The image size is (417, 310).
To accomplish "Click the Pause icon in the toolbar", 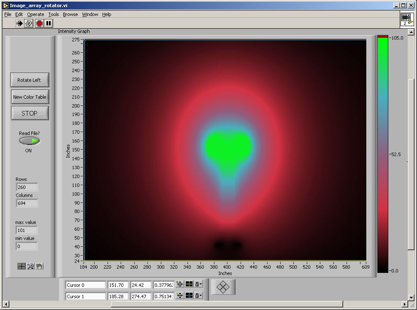I will [x=49, y=24].
